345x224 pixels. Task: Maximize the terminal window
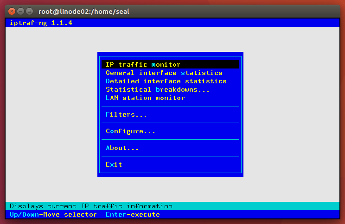29,11
